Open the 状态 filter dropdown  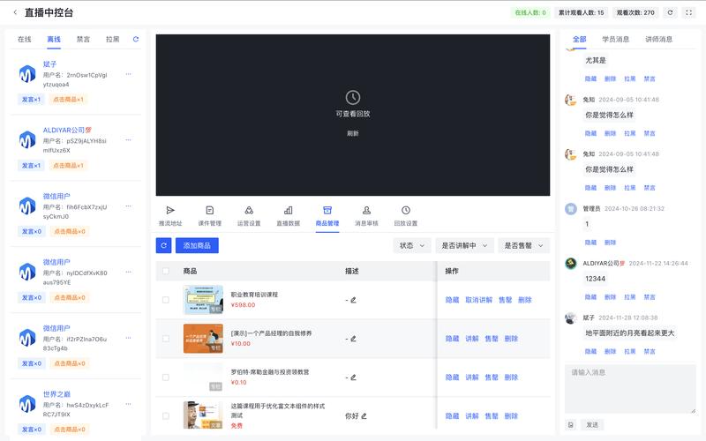[x=411, y=245]
